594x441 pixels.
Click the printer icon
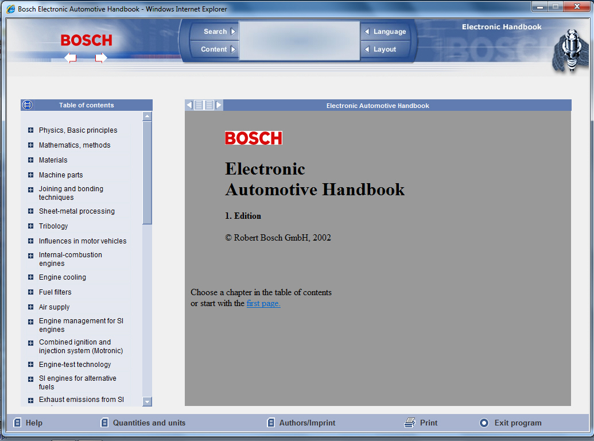click(x=410, y=423)
